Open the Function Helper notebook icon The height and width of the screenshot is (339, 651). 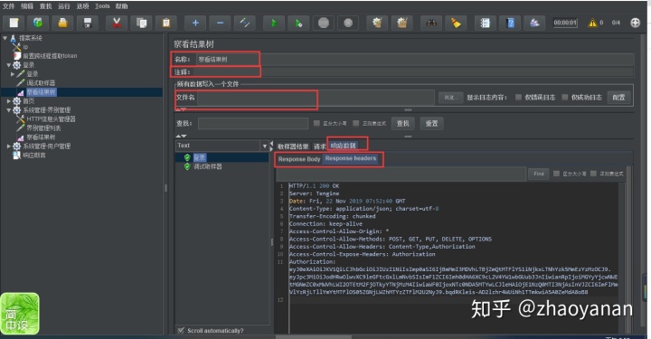[485, 23]
